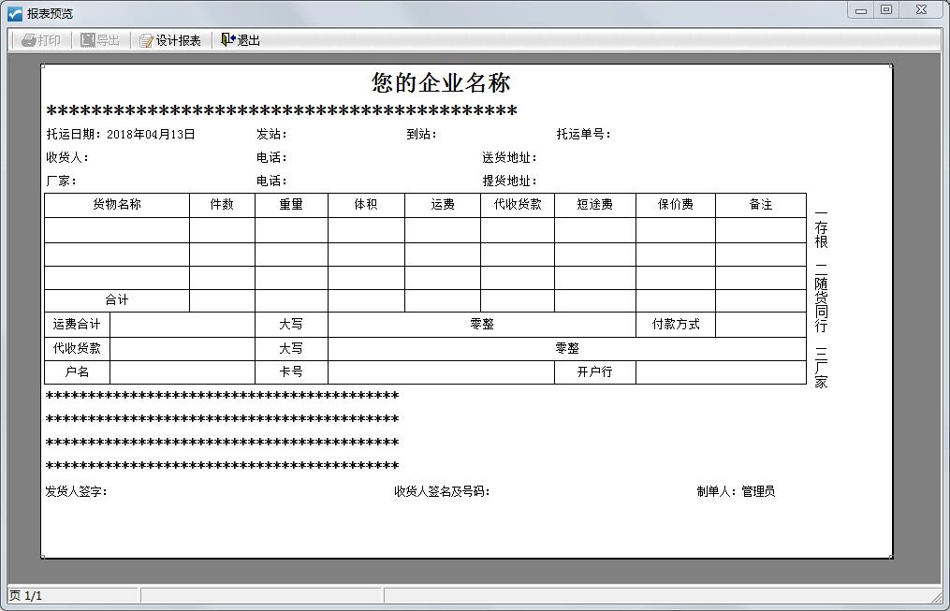950x611 pixels.
Task: Click the 保价费 column header
Action: point(676,205)
